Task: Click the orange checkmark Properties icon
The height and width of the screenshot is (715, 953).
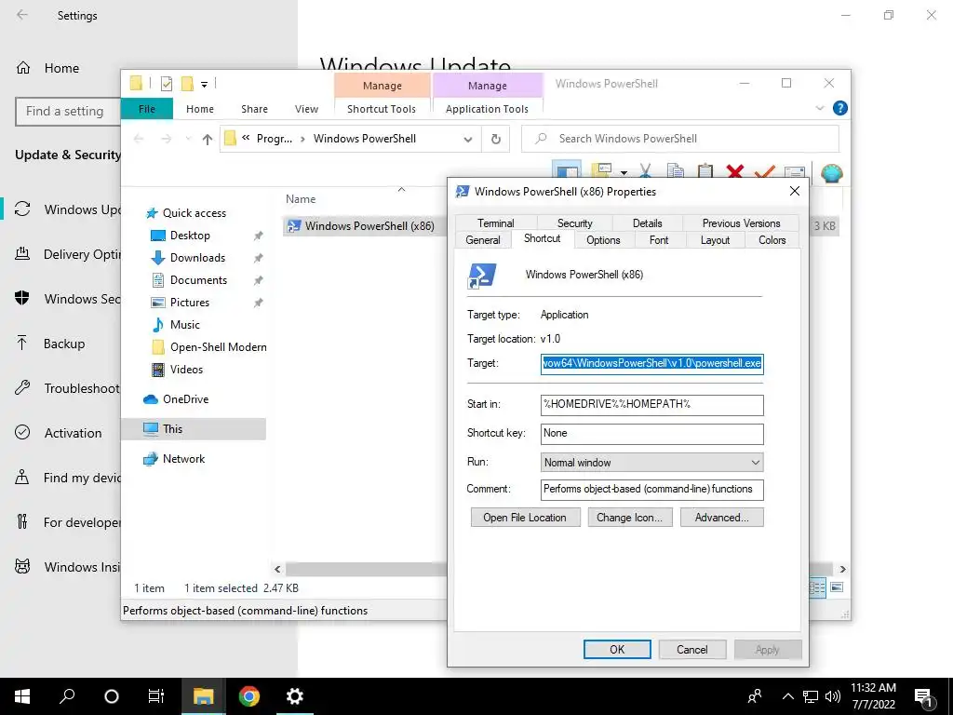Action: 765,172
